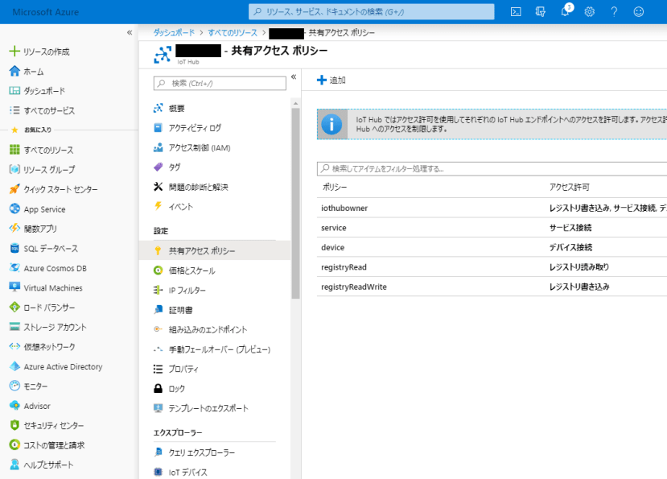Click the Quickstart Center rocket icon
This screenshot has width=667, height=479.
(14, 189)
